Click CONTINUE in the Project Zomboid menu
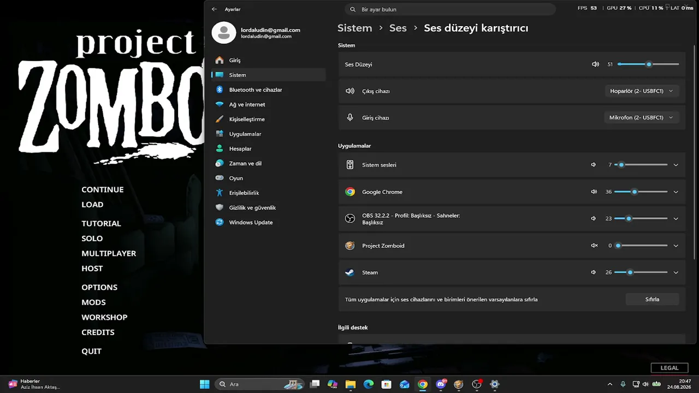The width and height of the screenshot is (699, 393). (x=103, y=189)
